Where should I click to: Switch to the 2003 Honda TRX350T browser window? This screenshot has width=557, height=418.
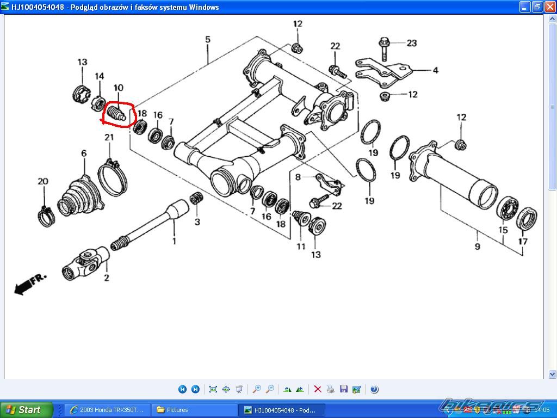point(107,410)
